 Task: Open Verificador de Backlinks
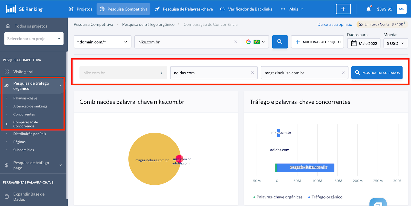click(x=246, y=9)
